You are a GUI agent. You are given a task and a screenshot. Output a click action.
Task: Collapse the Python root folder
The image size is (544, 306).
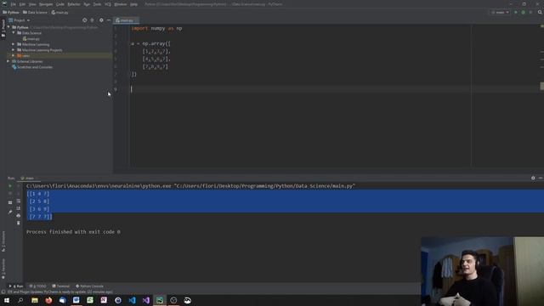tap(8, 27)
